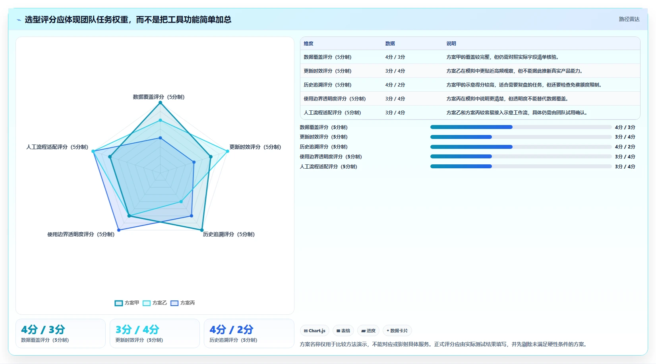Click description starting 方案甲的覆盖较完整
The image size is (656, 364).
503,57
